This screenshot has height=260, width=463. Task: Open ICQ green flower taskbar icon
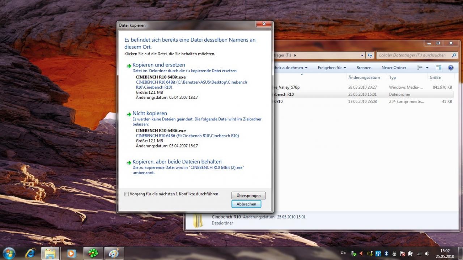pos(93,253)
